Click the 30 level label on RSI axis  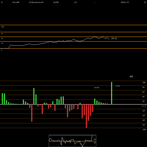(x=2, y=43)
